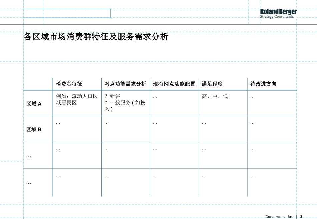Click the empty placeholder box above title
The image size is (317, 219).
(x=67, y=13)
